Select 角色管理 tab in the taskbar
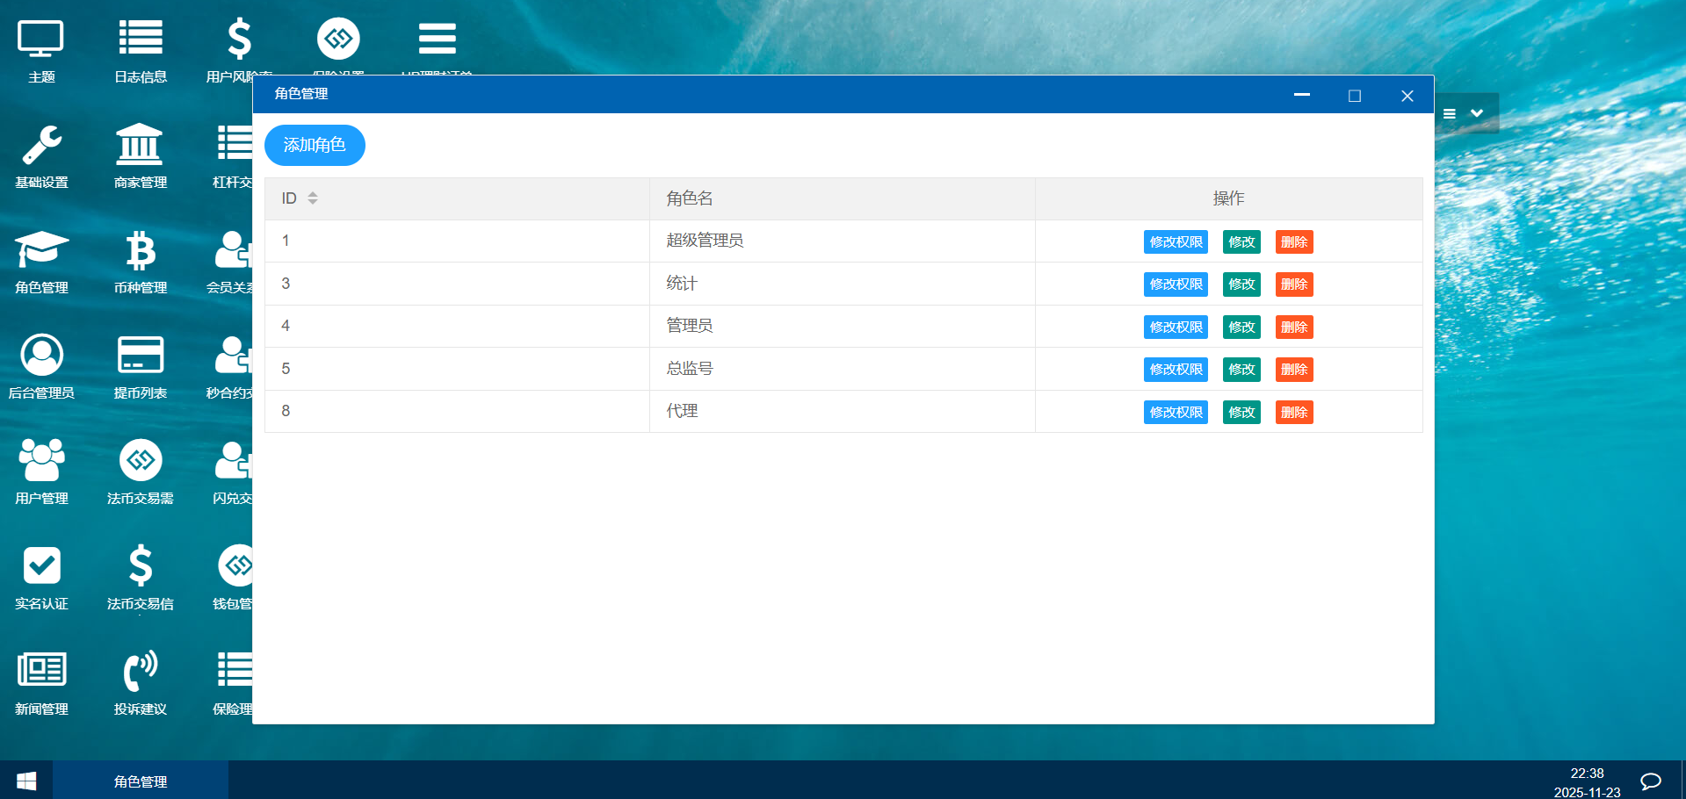 pyautogui.click(x=141, y=781)
